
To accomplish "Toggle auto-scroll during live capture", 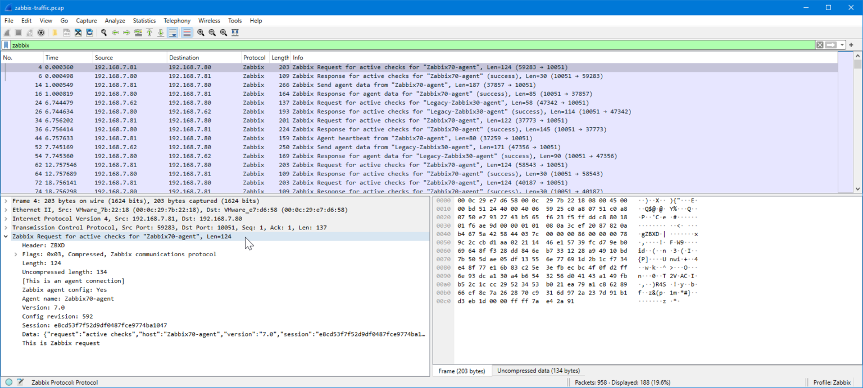I will 172,33.
